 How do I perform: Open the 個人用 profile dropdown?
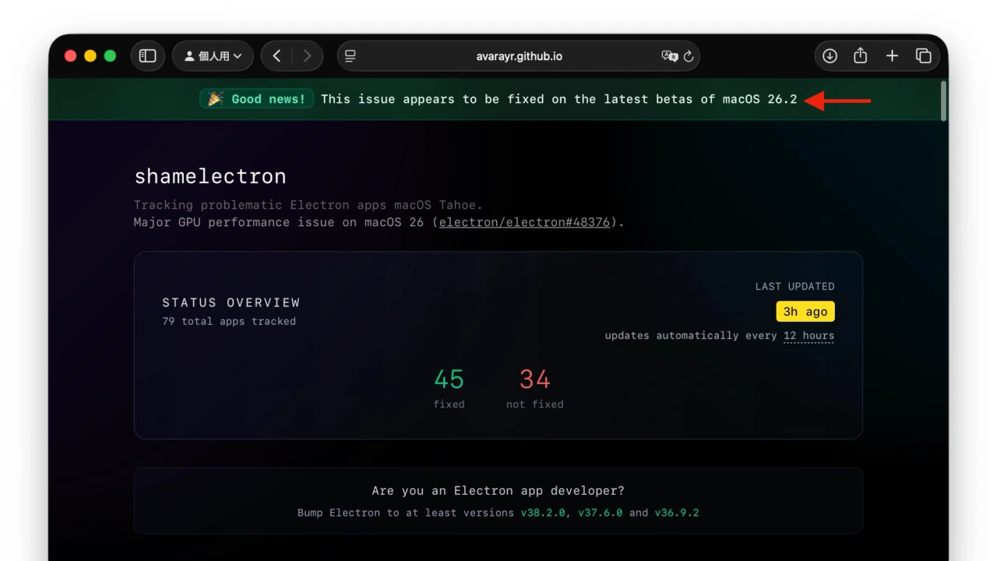213,56
